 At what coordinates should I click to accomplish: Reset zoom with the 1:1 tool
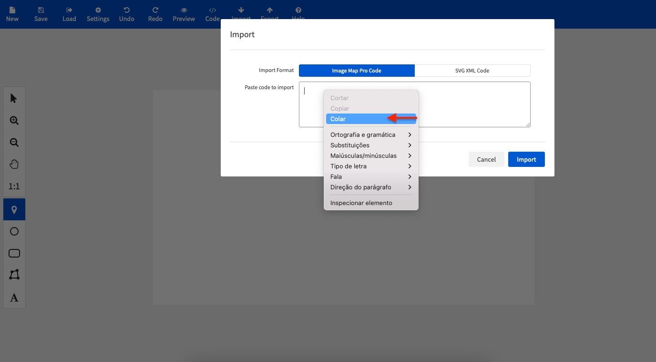coord(14,186)
